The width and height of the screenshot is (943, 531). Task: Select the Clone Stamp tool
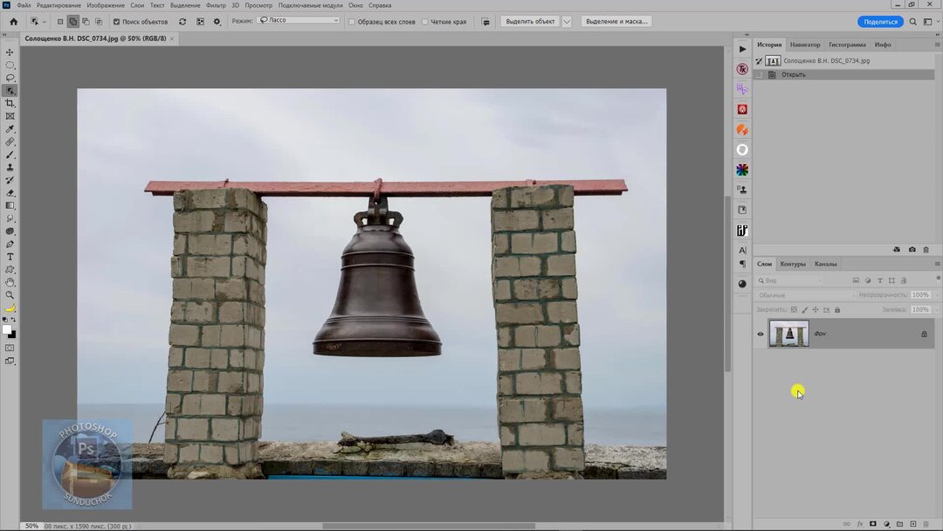pos(10,167)
